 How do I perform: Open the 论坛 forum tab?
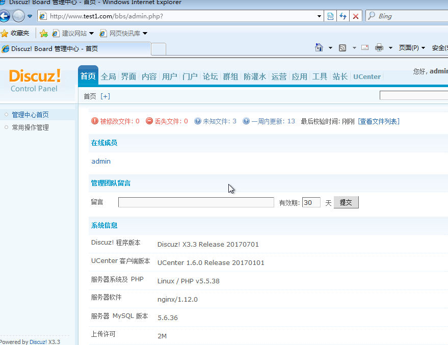click(210, 76)
